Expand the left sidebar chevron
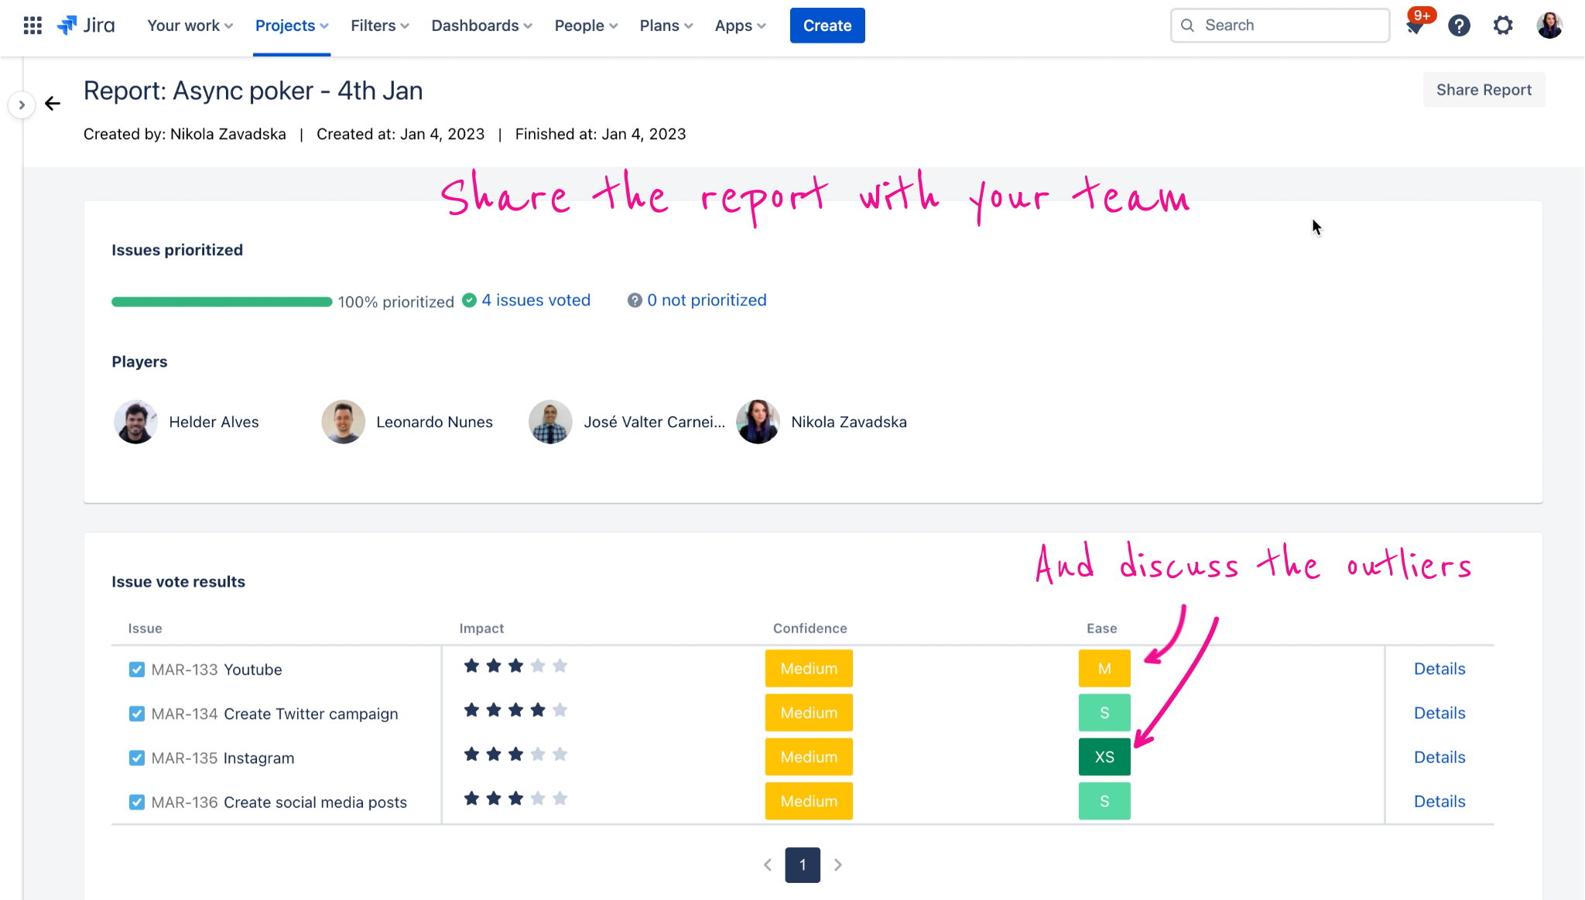This screenshot has height=900, width=1585. click(21, 104)
